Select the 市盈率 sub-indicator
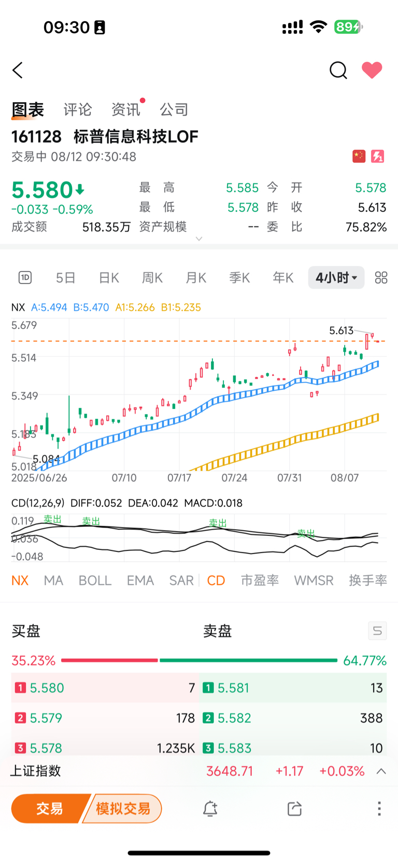 point(260,581)
